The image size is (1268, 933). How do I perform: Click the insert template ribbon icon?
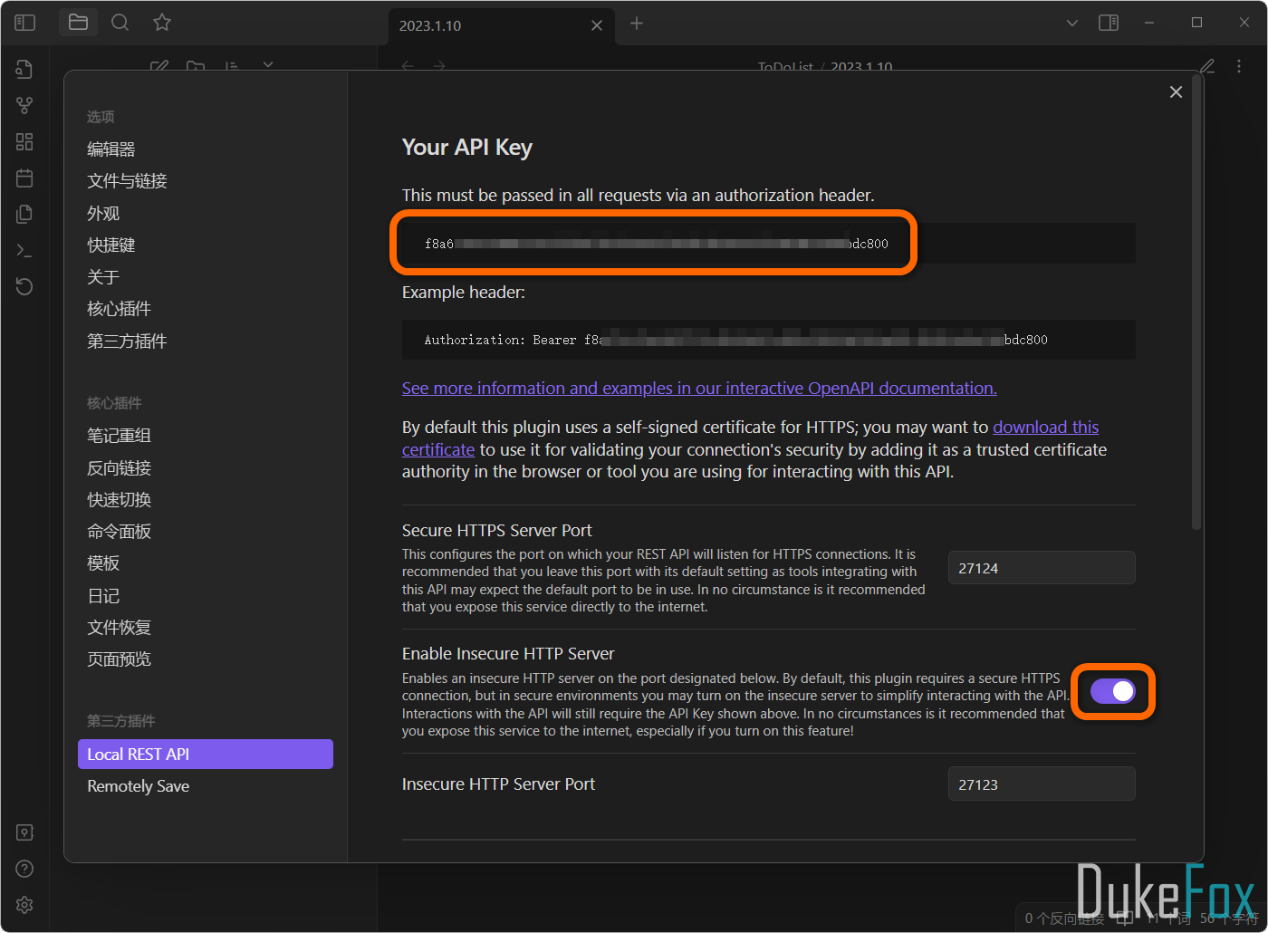tap(24, 215)
